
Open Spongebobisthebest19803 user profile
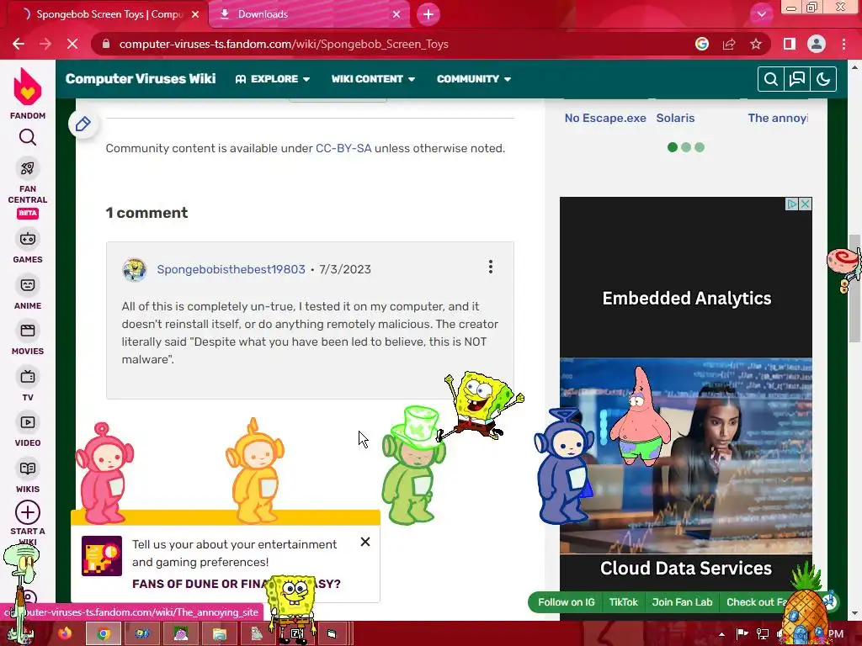pos(231,269)
